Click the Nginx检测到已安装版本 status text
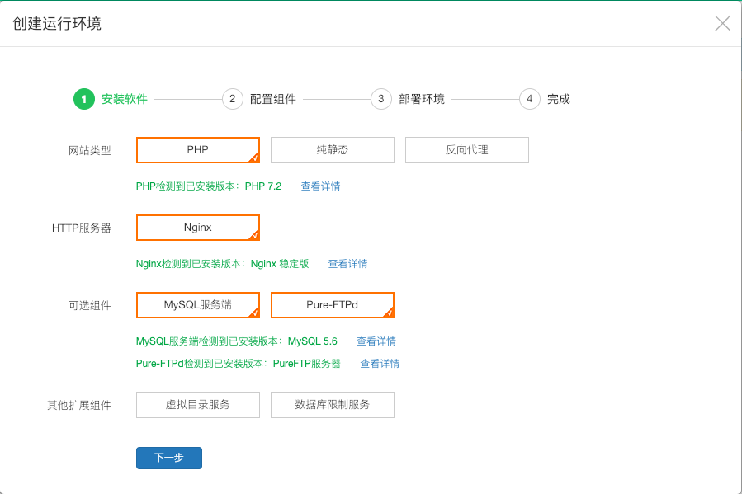This screenshot has height=494, width=742. (x=222, y=264)
